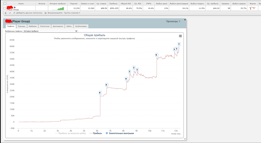The image size is (261, 143).
Task: Click the 'Общая прибыль' chart title
Action: point(95,35)
